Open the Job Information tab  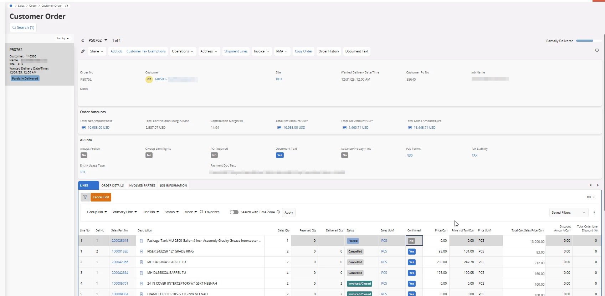point(173,185)
